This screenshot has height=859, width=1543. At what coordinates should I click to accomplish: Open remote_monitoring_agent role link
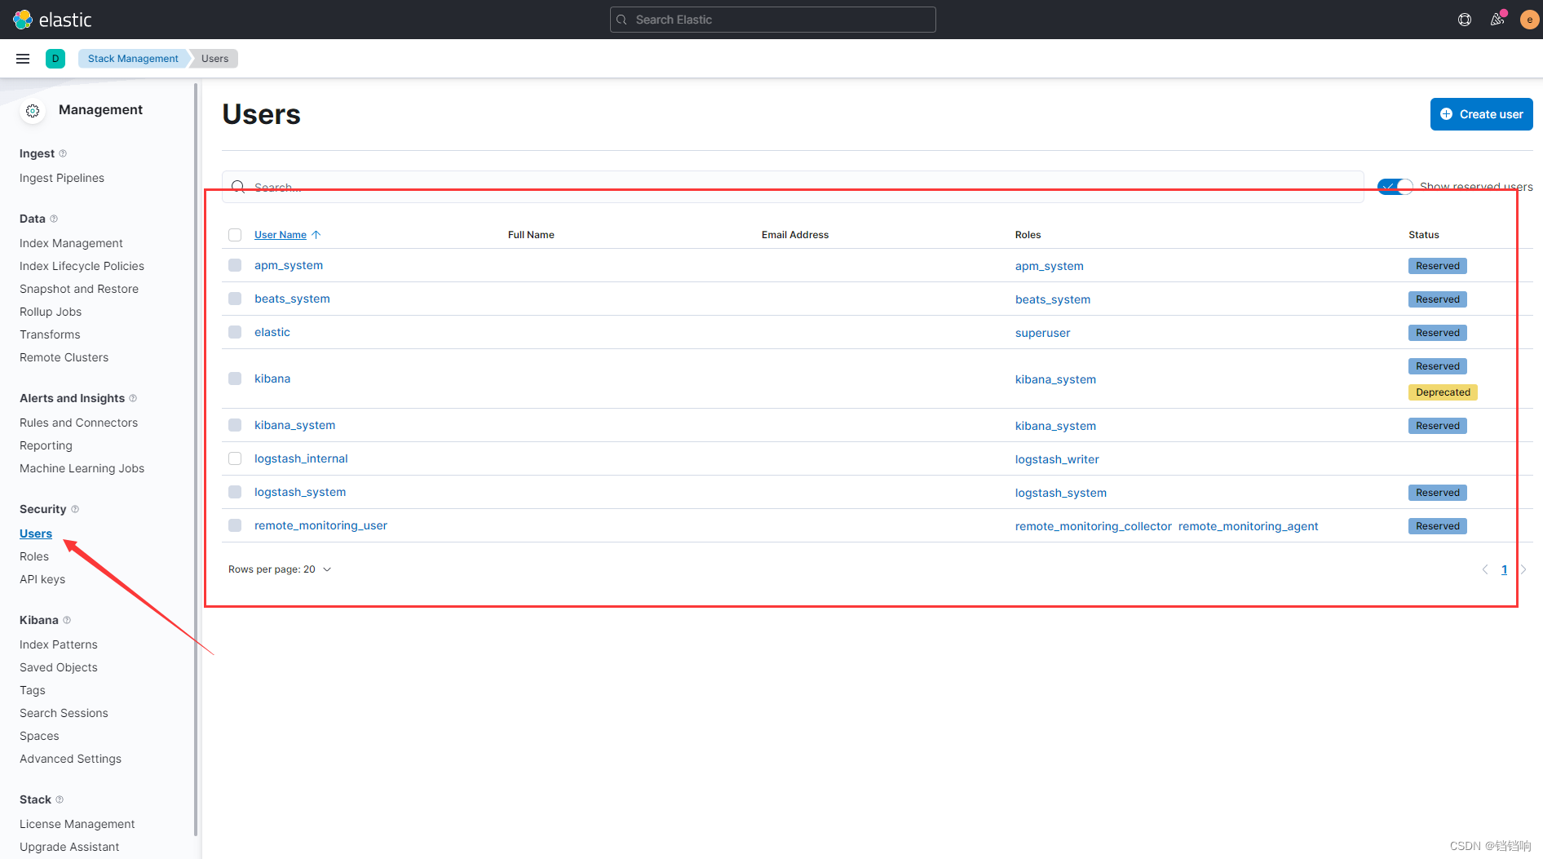pos(1248,526)
